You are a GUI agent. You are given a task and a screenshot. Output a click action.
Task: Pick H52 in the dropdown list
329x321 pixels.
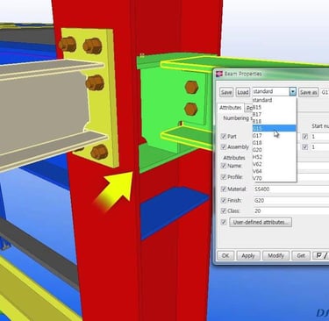(x=275, y=157)
